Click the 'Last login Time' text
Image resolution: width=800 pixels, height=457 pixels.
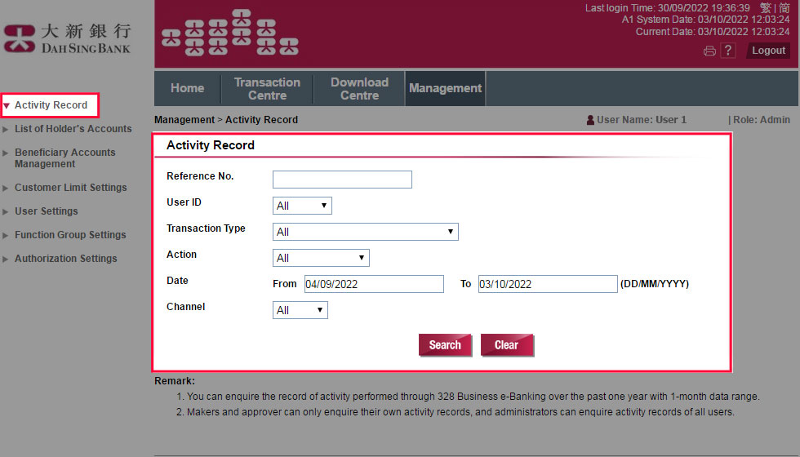point(668,7)
